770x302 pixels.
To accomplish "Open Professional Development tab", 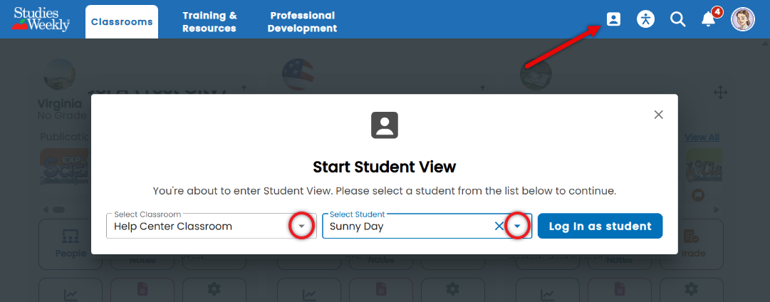I will point(302,22).
